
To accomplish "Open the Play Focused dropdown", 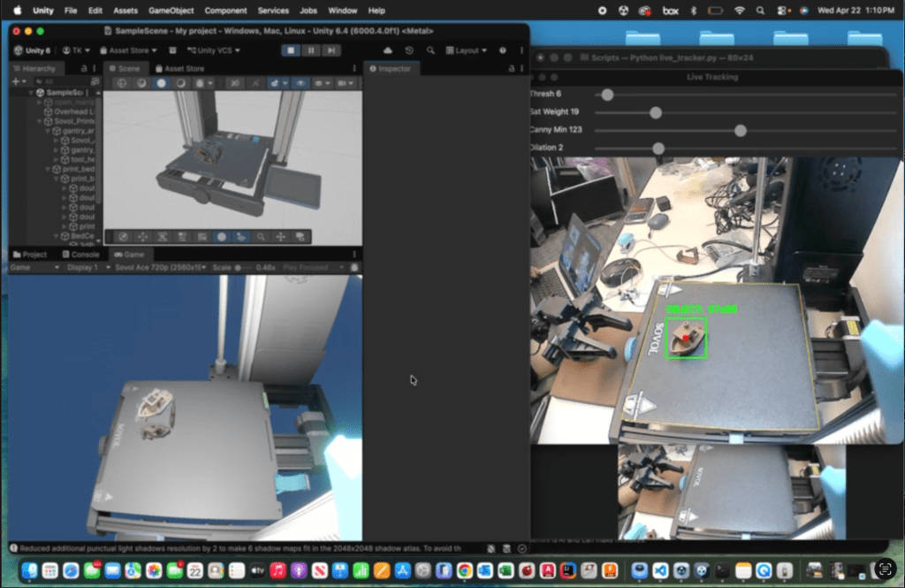I will (x=314, y=267).
